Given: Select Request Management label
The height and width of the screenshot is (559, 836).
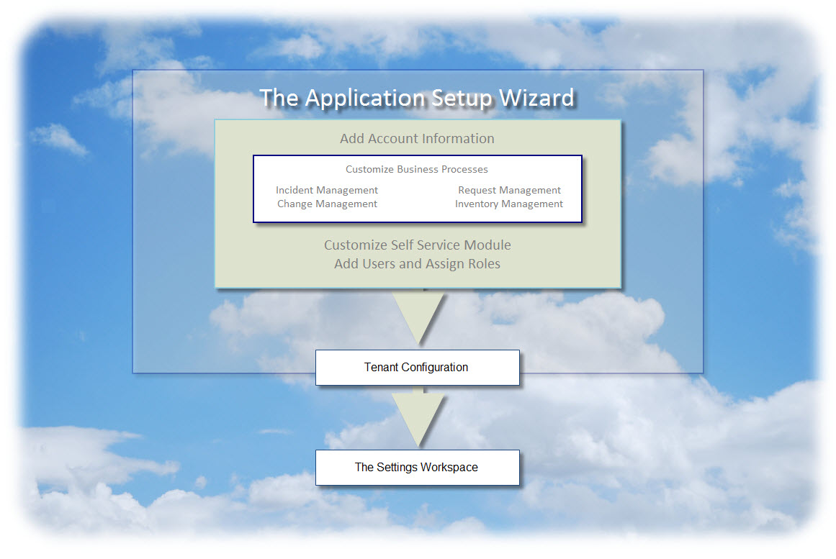Looking at the screenshot, I should tap(509, 190).
